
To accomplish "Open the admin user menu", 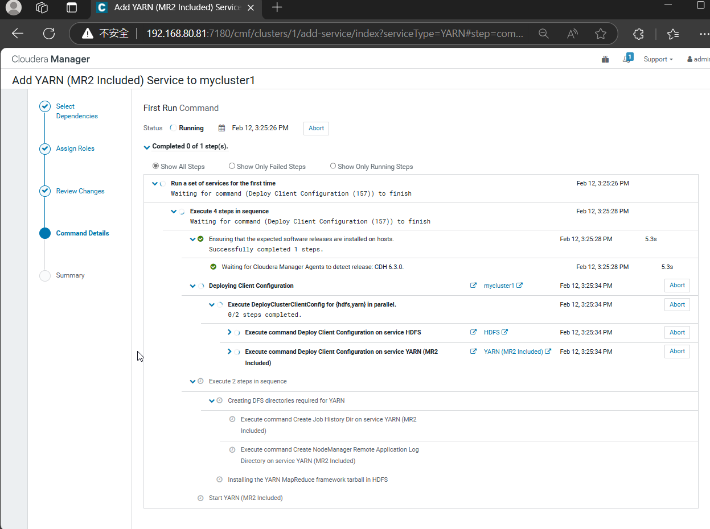I will click(x=699, y=59).
